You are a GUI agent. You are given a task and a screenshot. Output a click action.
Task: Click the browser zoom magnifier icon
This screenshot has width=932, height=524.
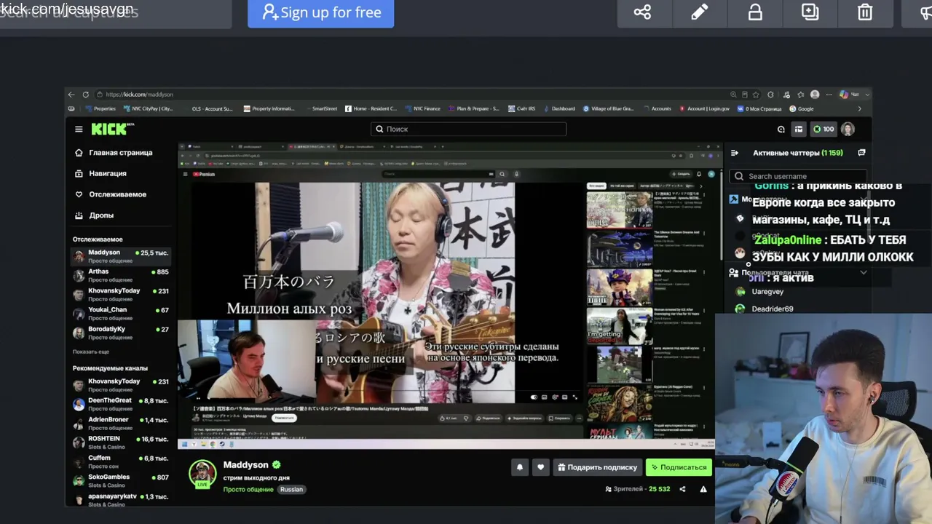coord(733,95)
